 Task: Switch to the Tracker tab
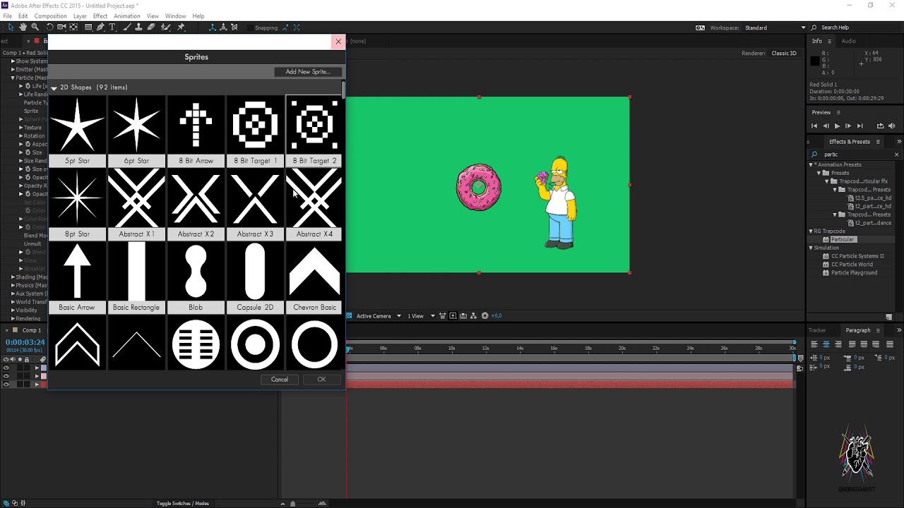[817, 330]
